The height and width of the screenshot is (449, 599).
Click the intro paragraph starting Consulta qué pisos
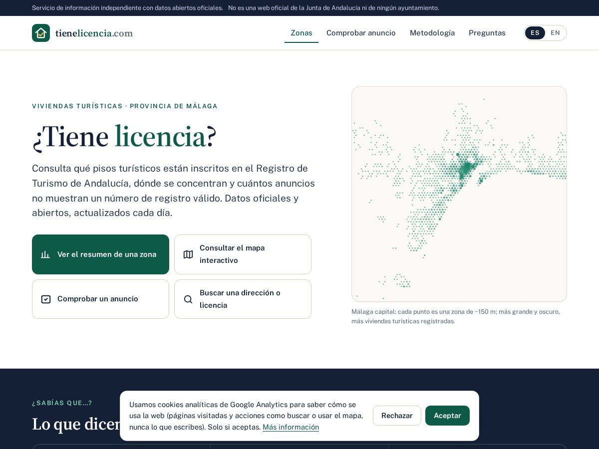tap(174, 191)
